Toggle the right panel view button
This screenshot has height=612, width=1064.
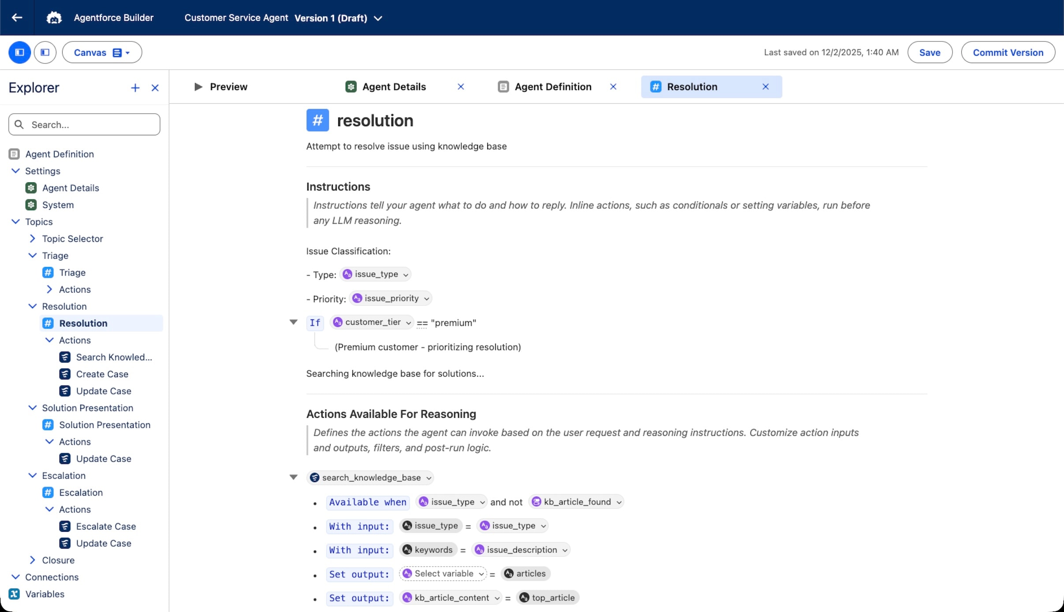pos(45,52)
